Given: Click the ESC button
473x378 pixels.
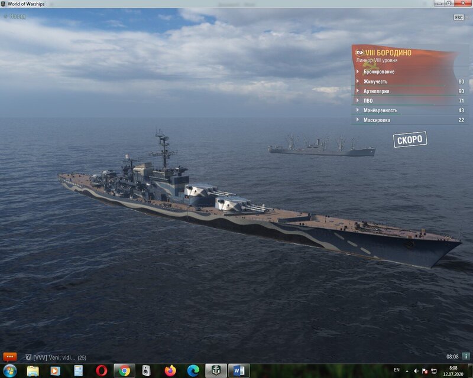Looking at the screenshot, I should coord(459,18).
